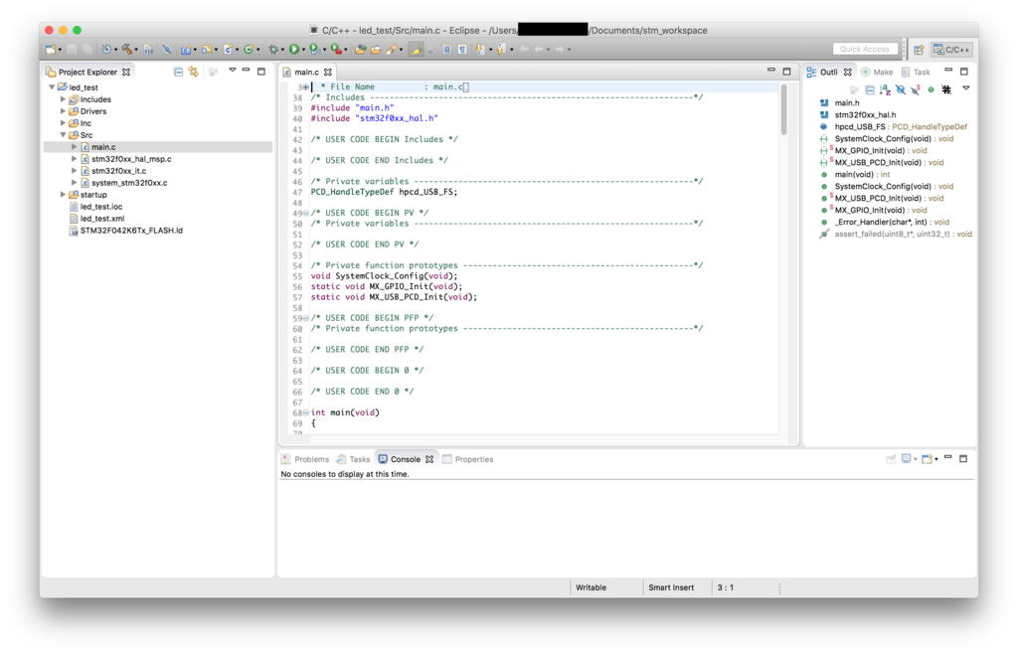The height and width of the screenshot is (654, 1018).
Task: Click the Open Perspective icon
Action: click(919, 50)
